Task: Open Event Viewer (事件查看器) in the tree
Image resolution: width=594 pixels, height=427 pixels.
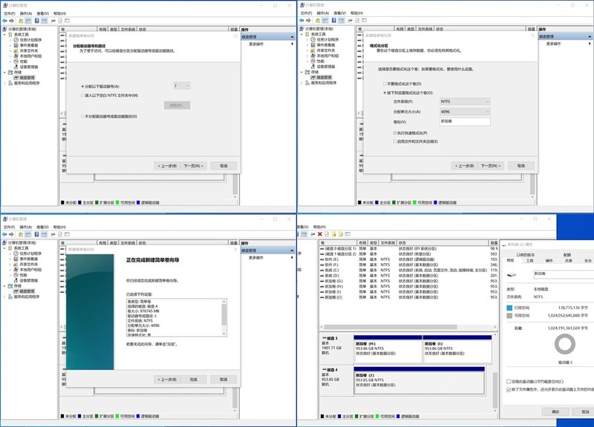Action: pos(30,45)
